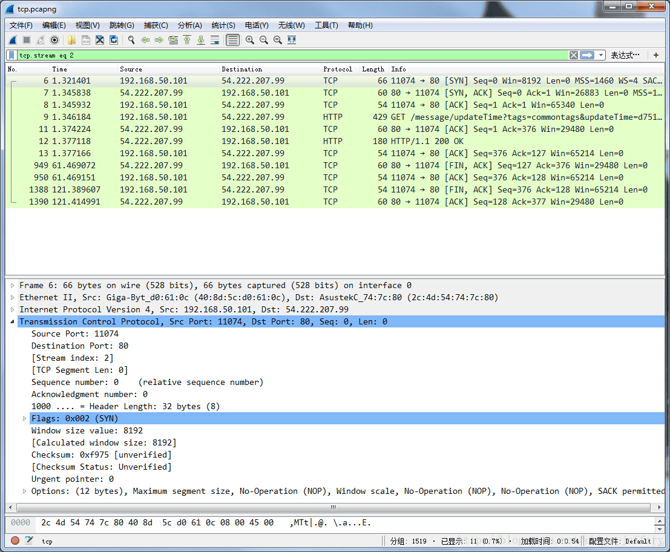The height and width of the screenshot is (552, 670).
Task: Click the 表达式 expression button
Action: pyautogui.click(x=625, y=55)
